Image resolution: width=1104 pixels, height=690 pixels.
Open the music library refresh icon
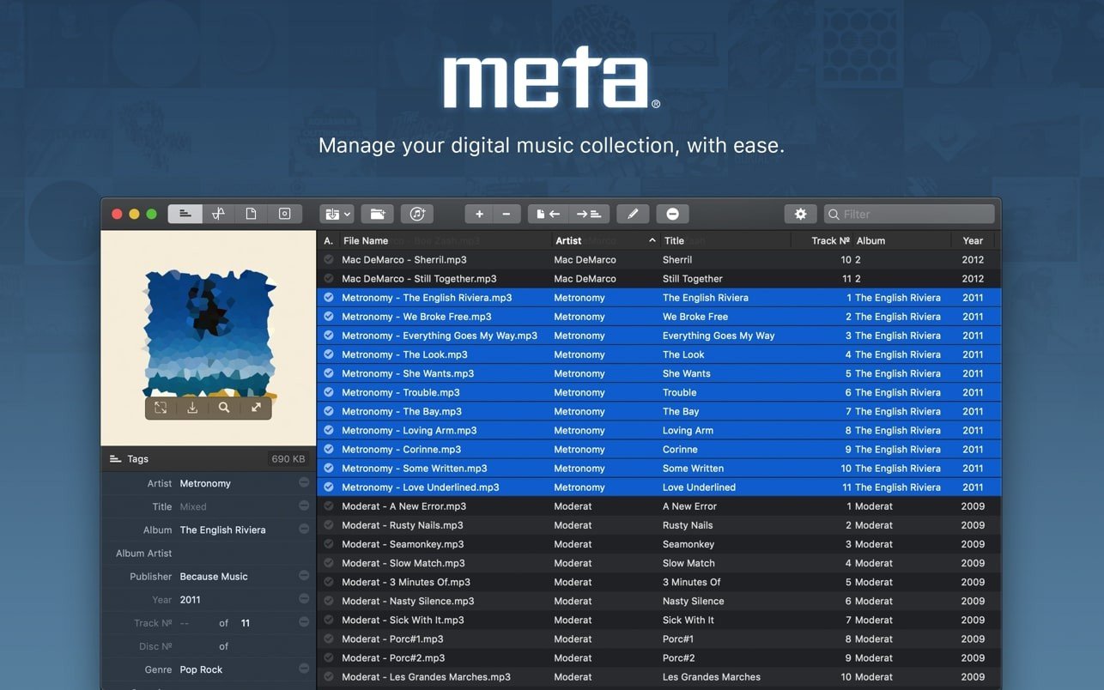(x=417, y=214)
